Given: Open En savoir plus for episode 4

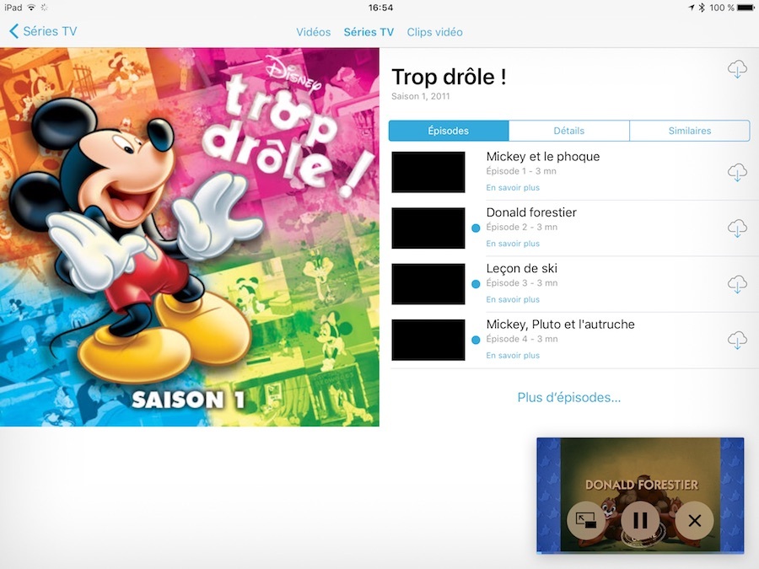Looking at the screenshot, I should [513, 356].
